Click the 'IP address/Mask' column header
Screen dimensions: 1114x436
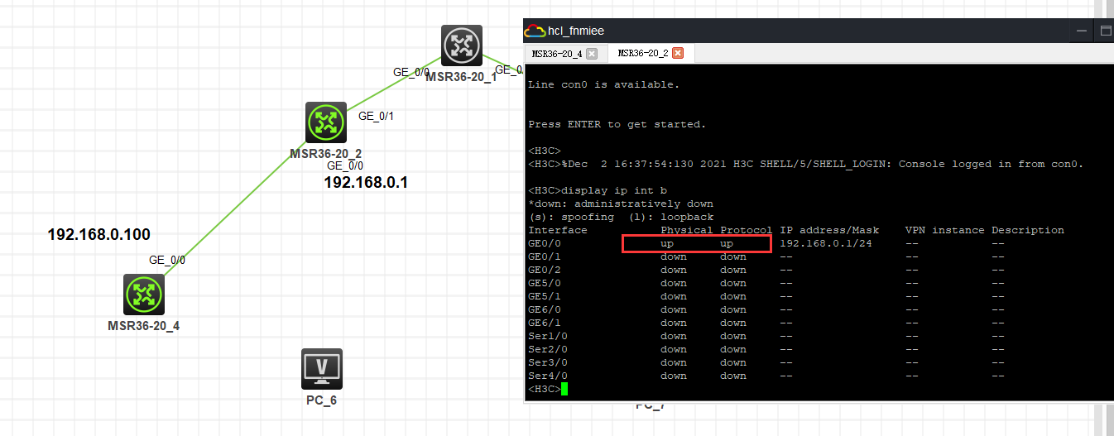coord(829,230)
